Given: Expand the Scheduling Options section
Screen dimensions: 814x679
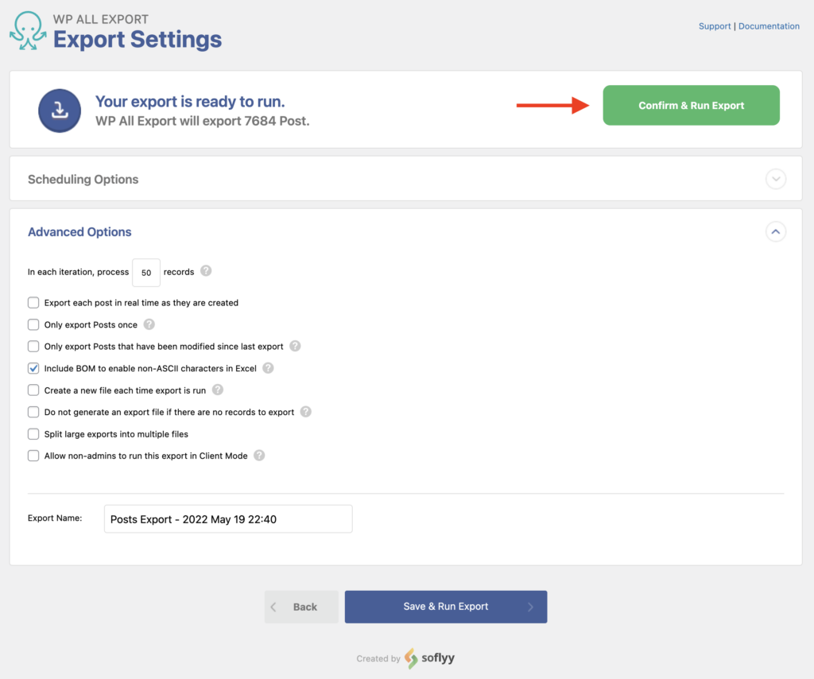Looking at the screenshot, I should click(776, 179).
